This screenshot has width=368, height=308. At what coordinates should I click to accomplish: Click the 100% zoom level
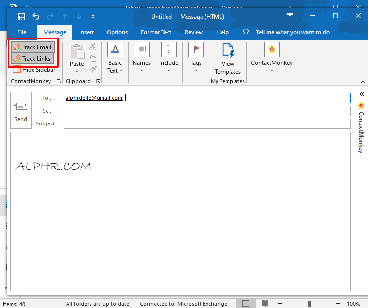tap(353, 304)
